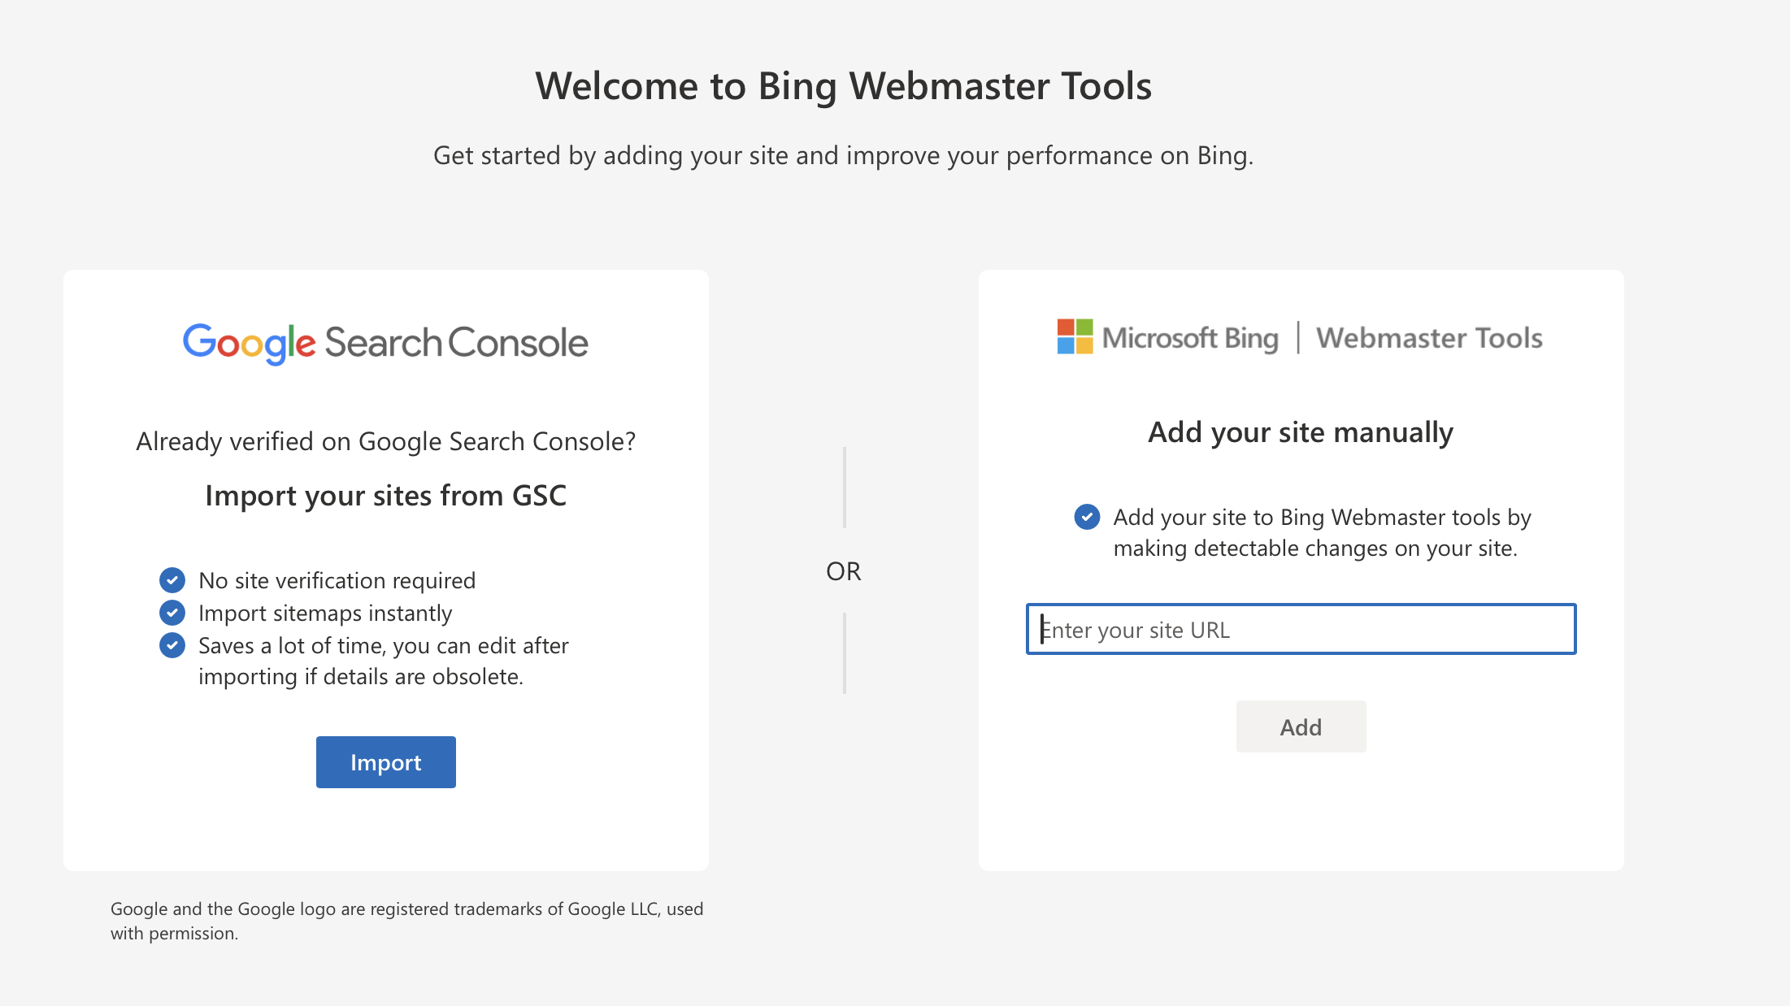Click checkmark icon beside Add your site text

coord(1087,517)
